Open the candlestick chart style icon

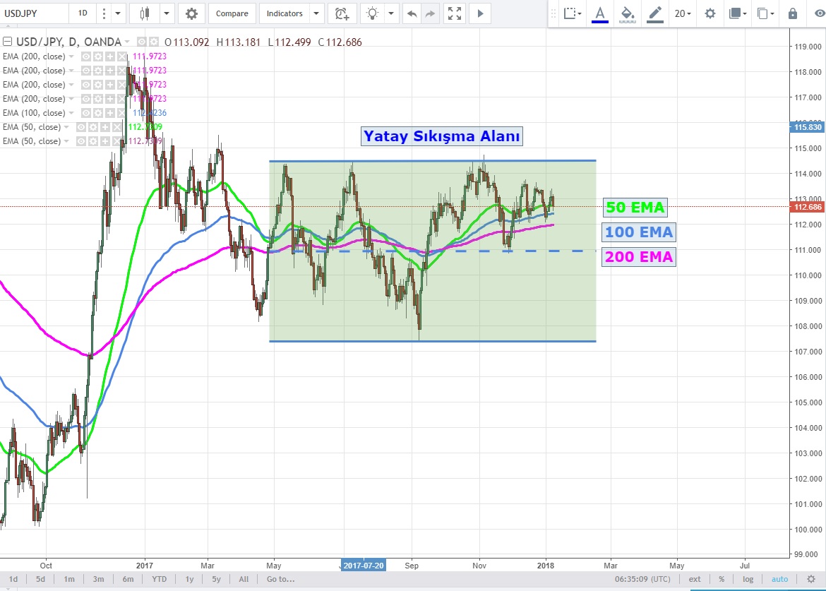pos(145,13)
